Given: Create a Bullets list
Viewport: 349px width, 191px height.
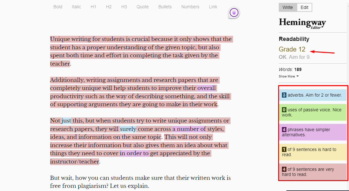Looking at the screenshot, I should pos(165,7).
